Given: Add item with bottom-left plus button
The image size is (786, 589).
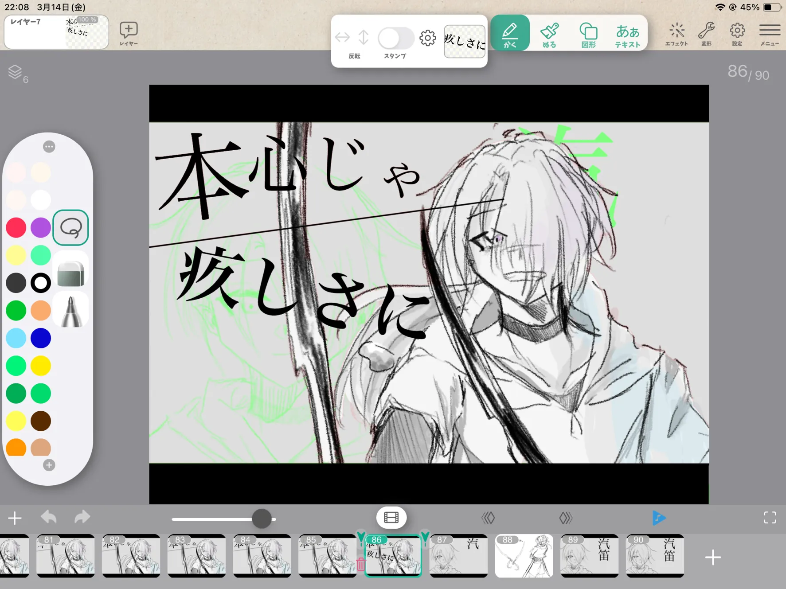Looking at the screenshot, I should [x=15, y=518].
